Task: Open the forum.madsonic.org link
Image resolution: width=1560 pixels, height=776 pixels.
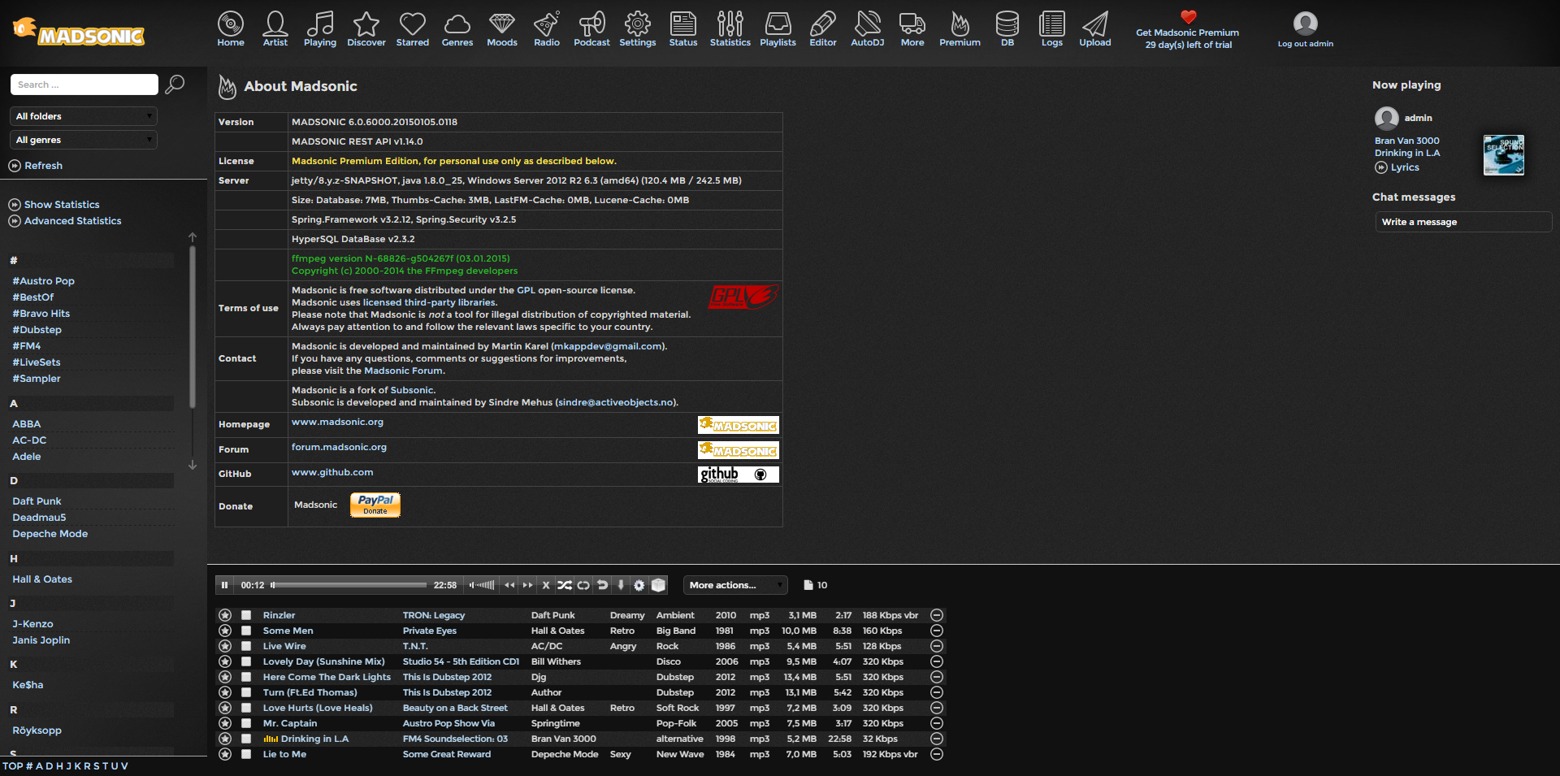Action: 339,447
